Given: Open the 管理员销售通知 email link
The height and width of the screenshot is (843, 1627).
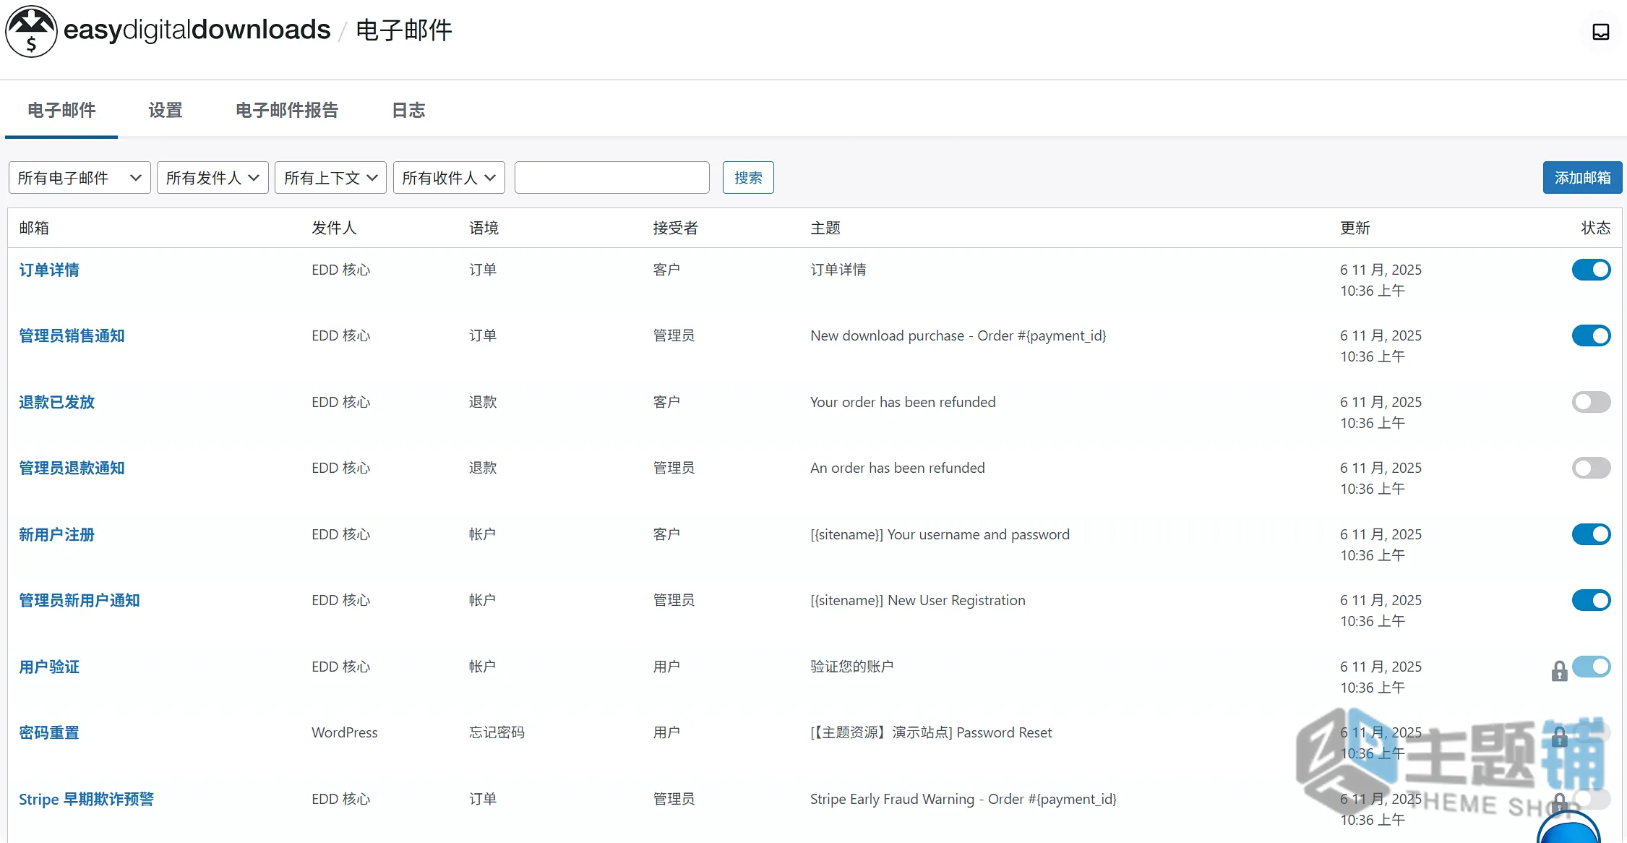Looking at the screenshot, I should (72, 335).
